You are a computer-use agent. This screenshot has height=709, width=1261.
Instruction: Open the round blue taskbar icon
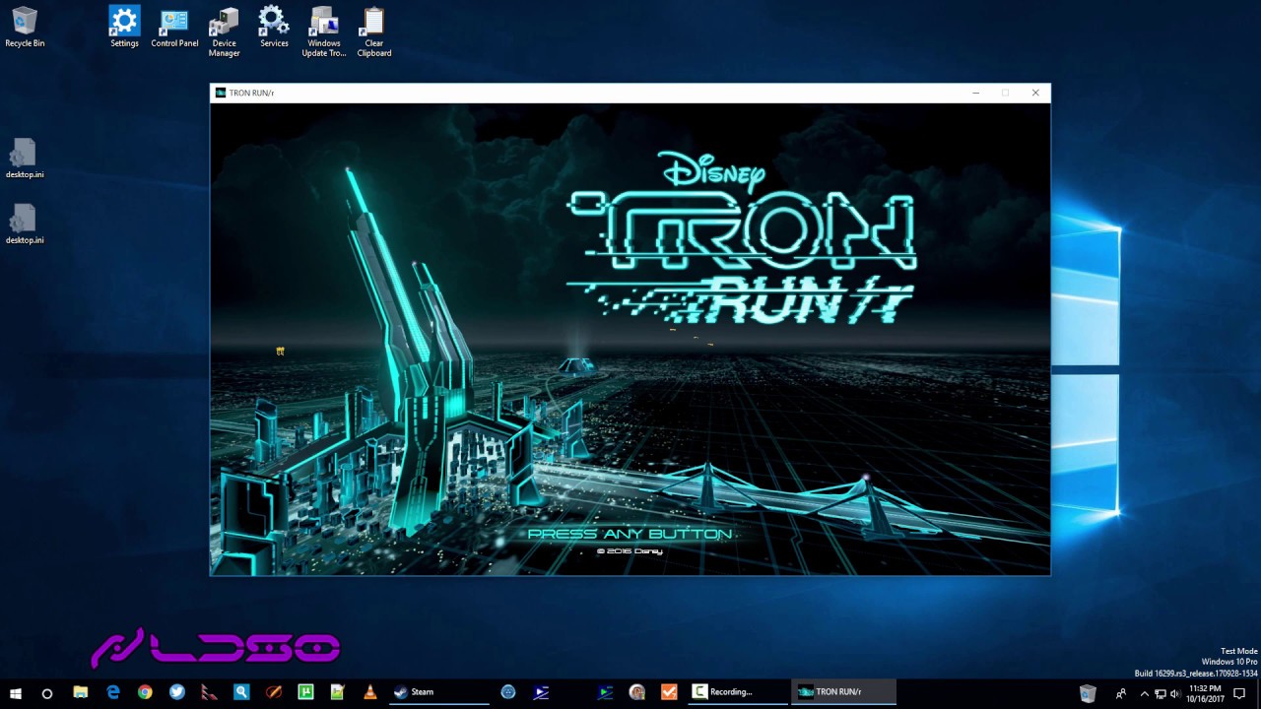[508, 692]
